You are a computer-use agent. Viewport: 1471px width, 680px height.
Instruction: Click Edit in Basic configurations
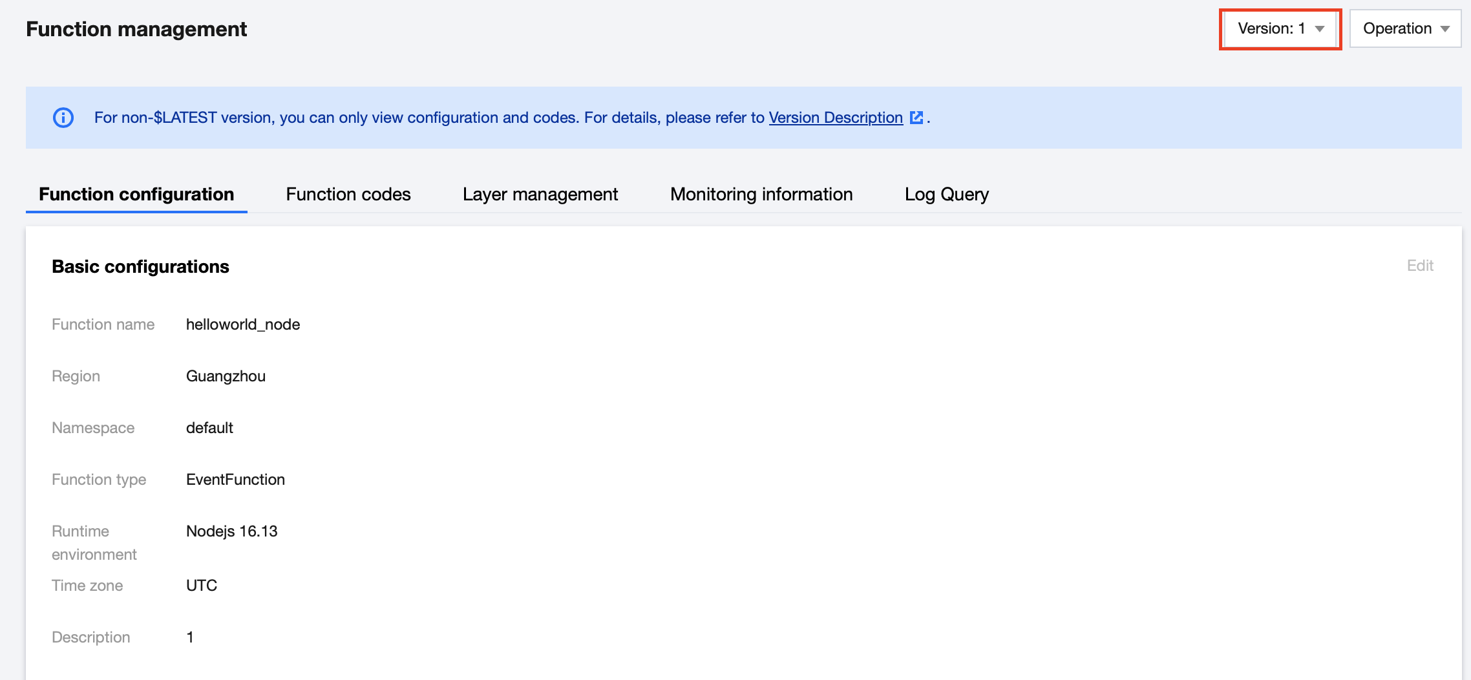pos(1419,266)
